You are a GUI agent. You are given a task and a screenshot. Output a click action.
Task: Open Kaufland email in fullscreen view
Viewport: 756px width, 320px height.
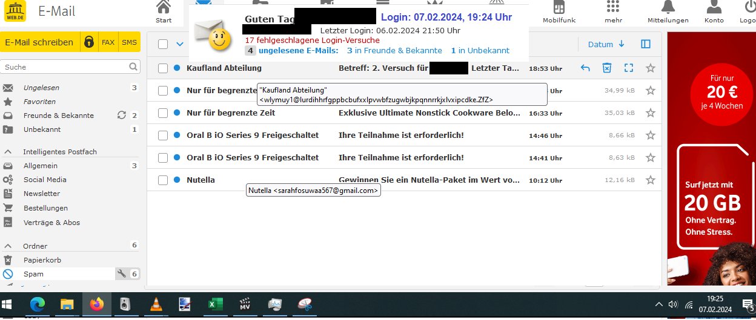click(628, 68)
